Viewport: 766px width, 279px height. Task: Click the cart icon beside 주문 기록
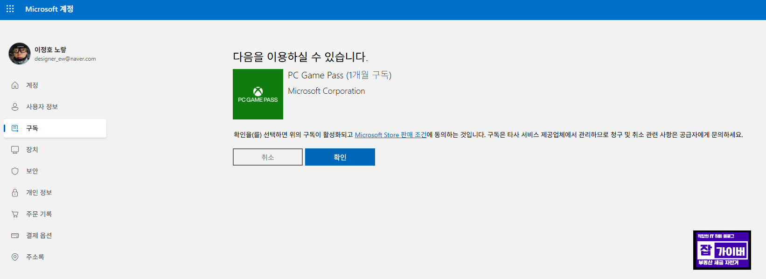tap(15, 214)
